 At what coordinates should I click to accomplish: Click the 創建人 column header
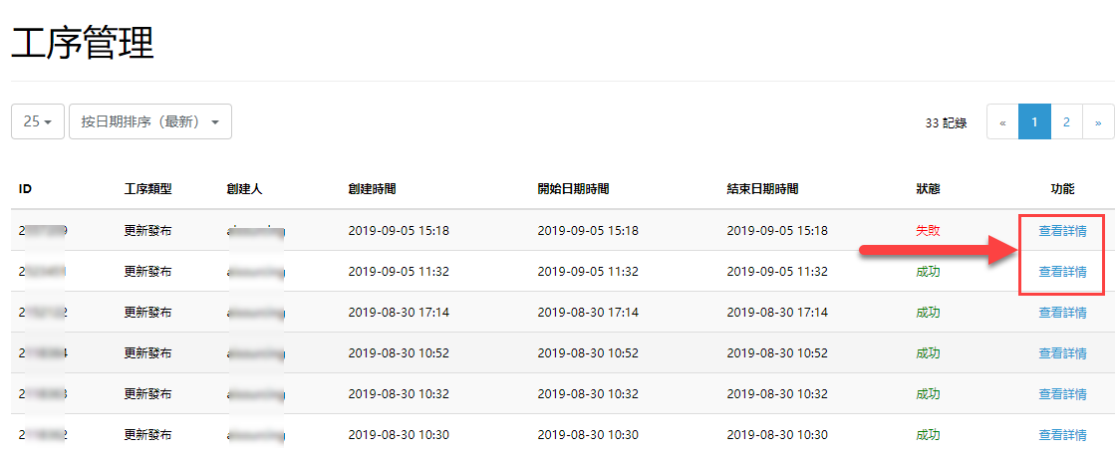coord(244,189)
